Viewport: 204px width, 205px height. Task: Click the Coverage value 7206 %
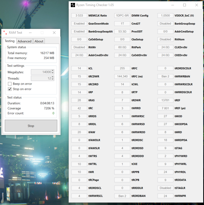[49, 108]
